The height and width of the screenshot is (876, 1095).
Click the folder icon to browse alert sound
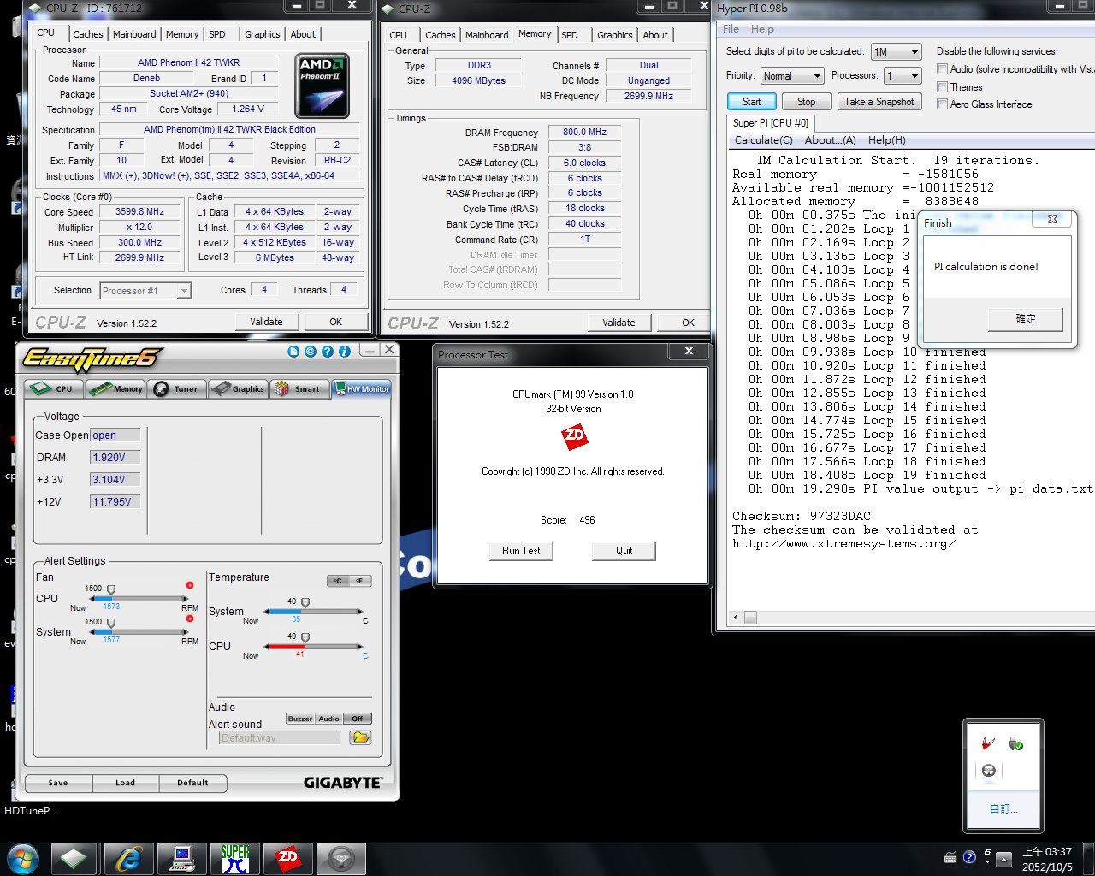pyautogui.click(x=360, y=737)
